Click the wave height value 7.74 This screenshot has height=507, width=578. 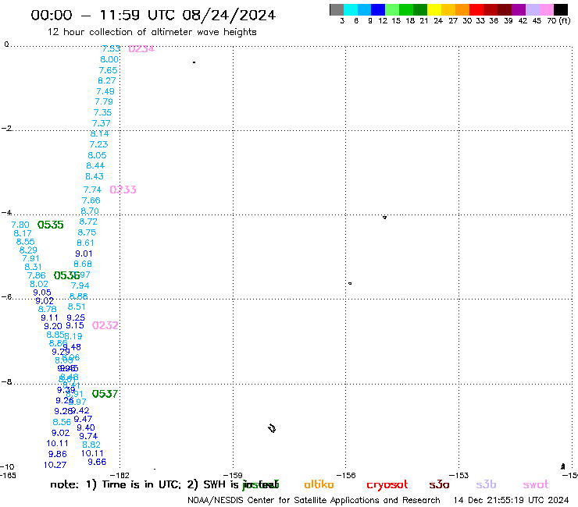click(x=92, y=190)
